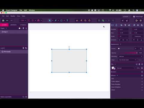Open the fill blend mode dropdown
This screenshot has height=108, width=144.
click(126, 68)
